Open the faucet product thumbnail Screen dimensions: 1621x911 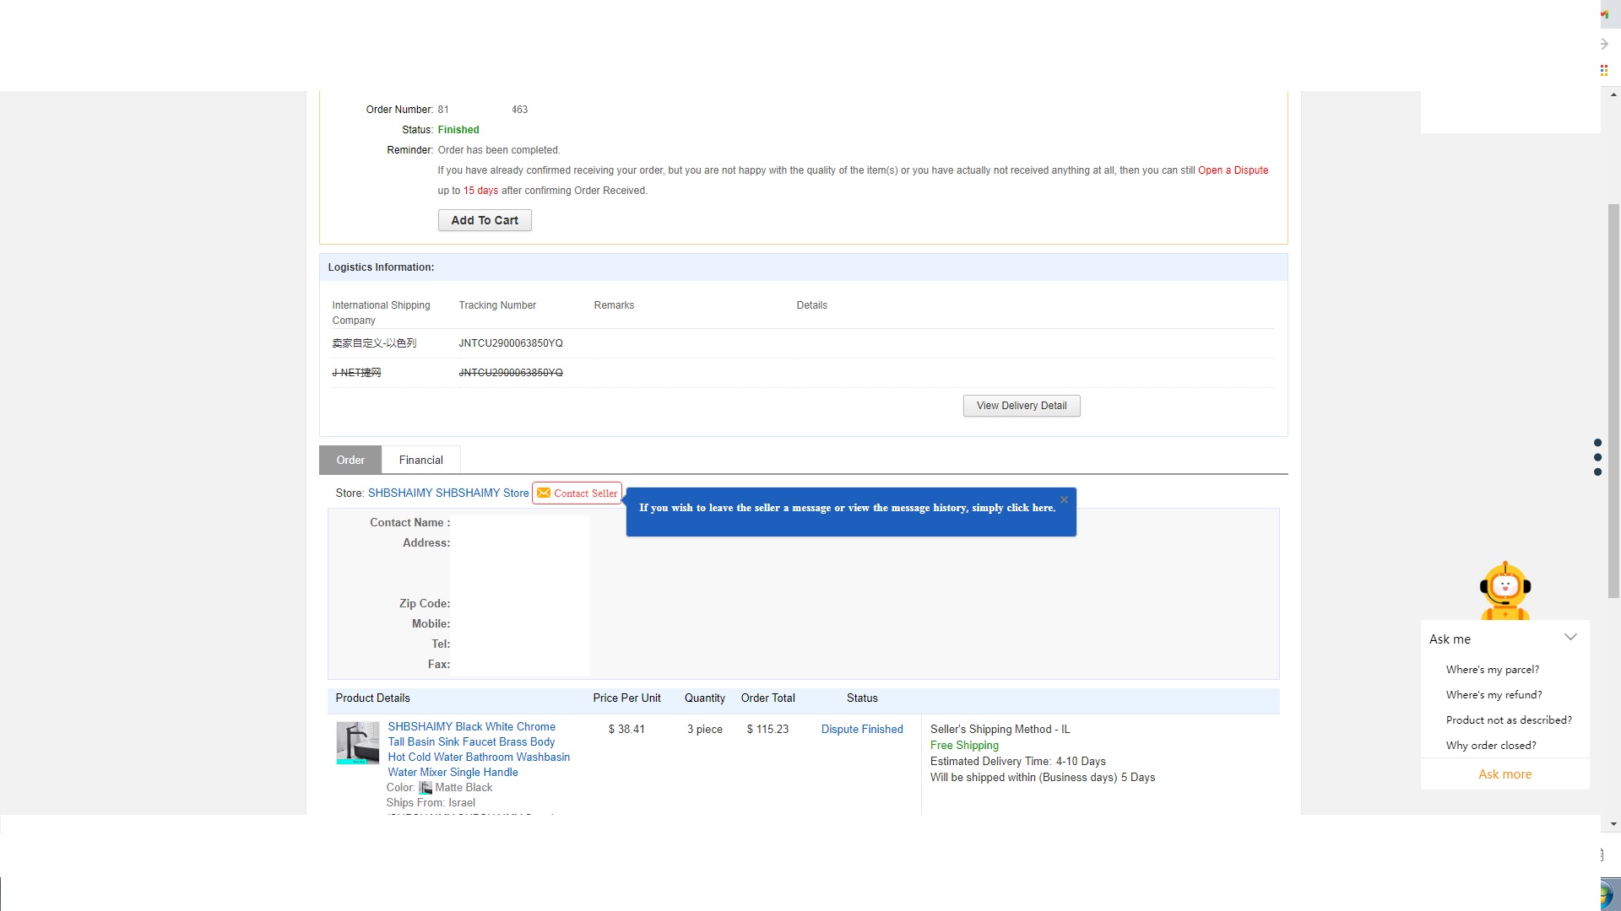coord(357,742)
